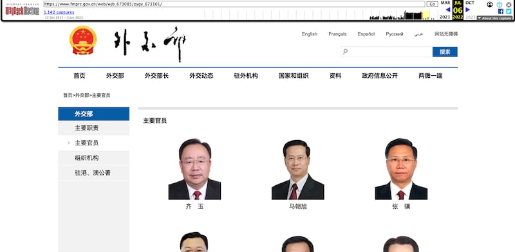The width and height of the screenshot is (515, 252).
Task: Open the 两微一端 navigation item
Action: point(430,76)
